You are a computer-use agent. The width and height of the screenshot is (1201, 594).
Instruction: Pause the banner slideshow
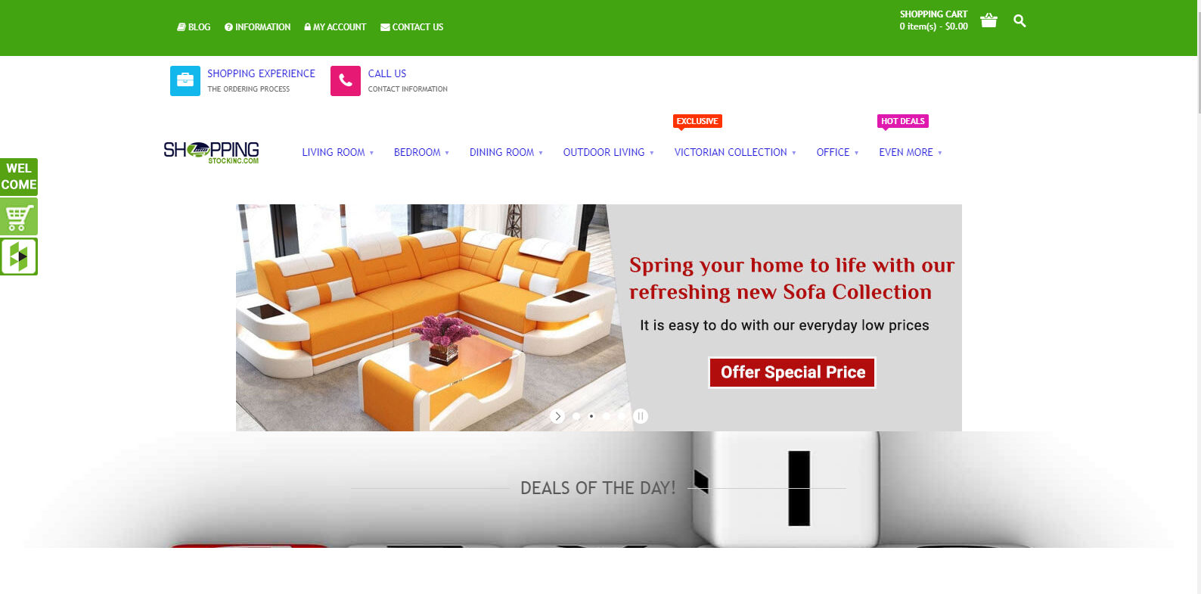641,416
